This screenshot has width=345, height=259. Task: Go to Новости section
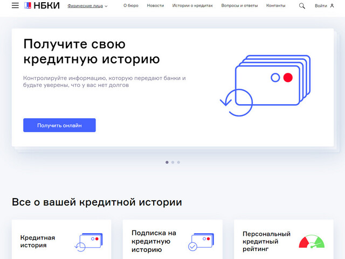click(155, 5)
